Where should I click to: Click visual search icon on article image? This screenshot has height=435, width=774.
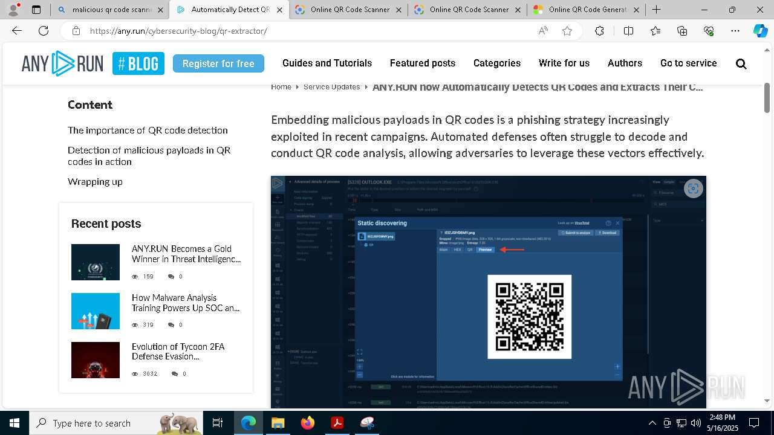pos(693,188)
